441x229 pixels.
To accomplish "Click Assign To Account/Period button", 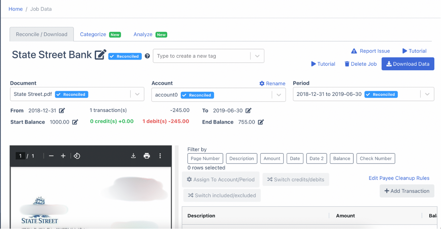I will (221, 180).
